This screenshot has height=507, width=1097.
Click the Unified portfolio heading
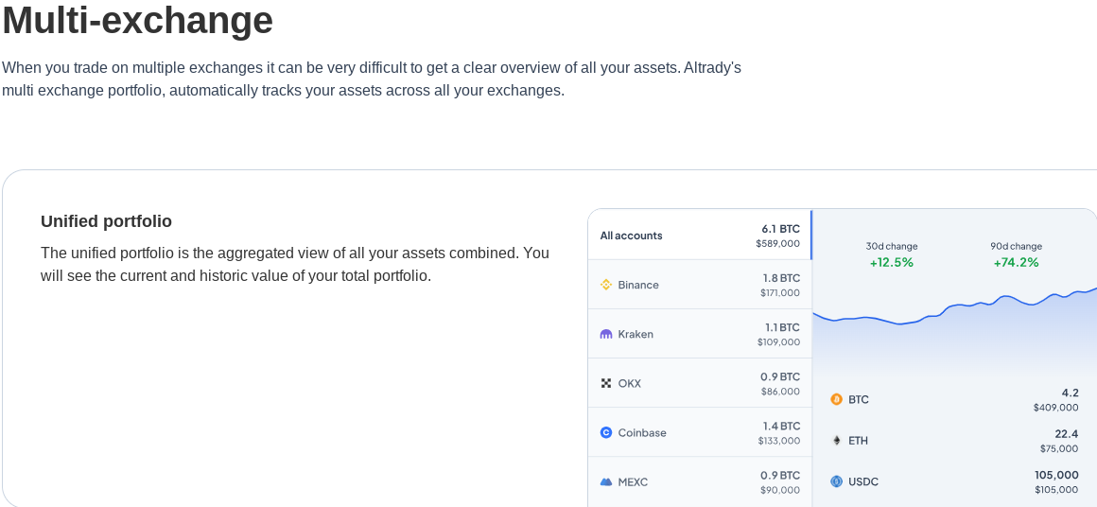(106, 221)
